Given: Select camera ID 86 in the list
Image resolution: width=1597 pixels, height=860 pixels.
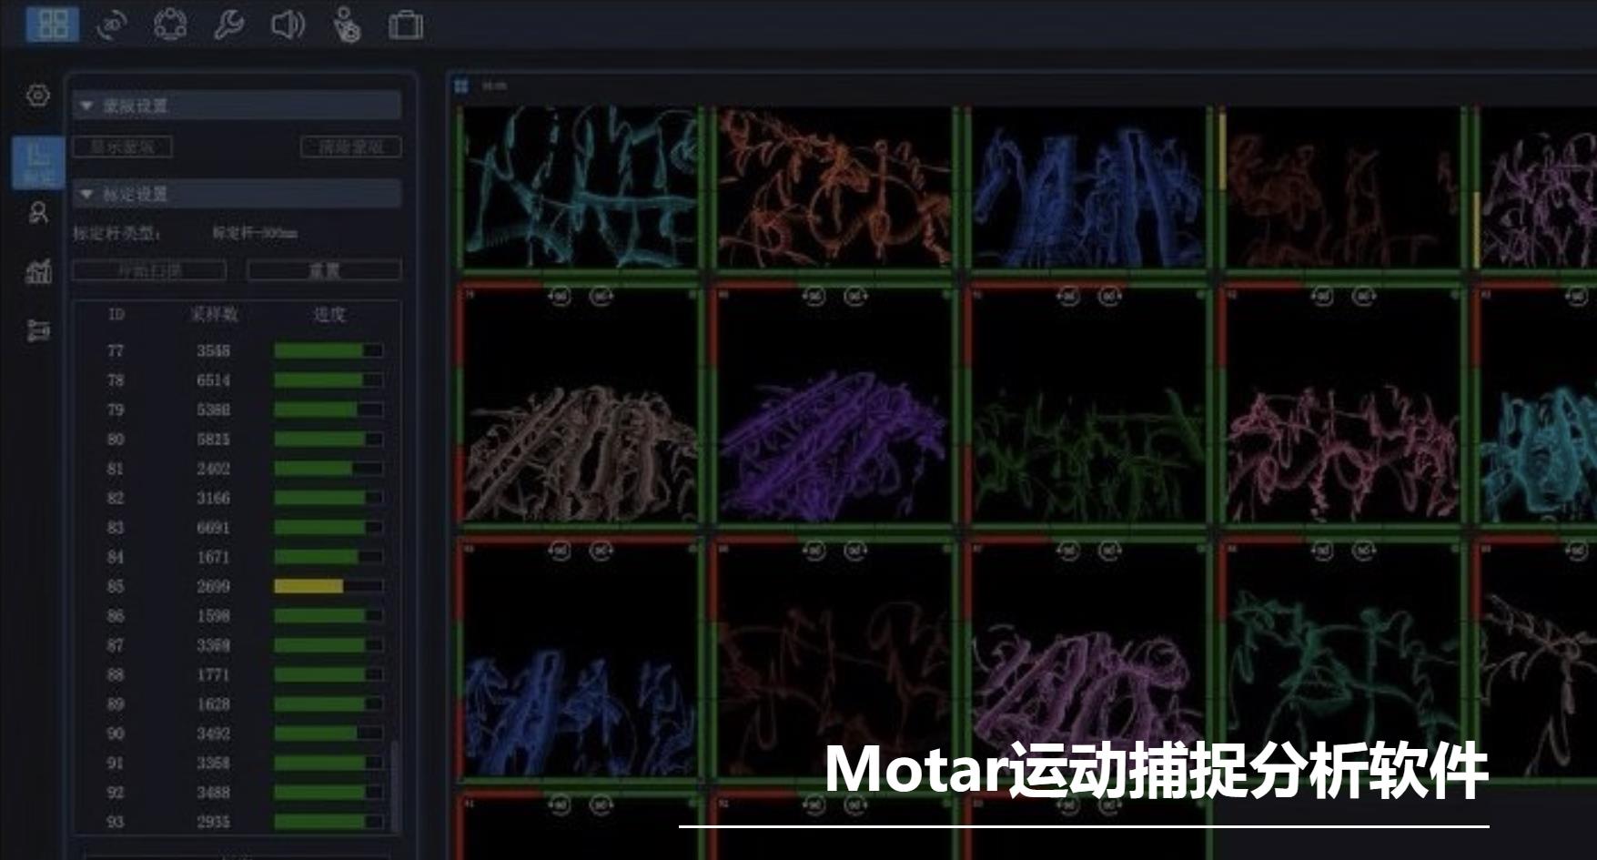Looking at the screenshot, I should [x=116, y=616].
